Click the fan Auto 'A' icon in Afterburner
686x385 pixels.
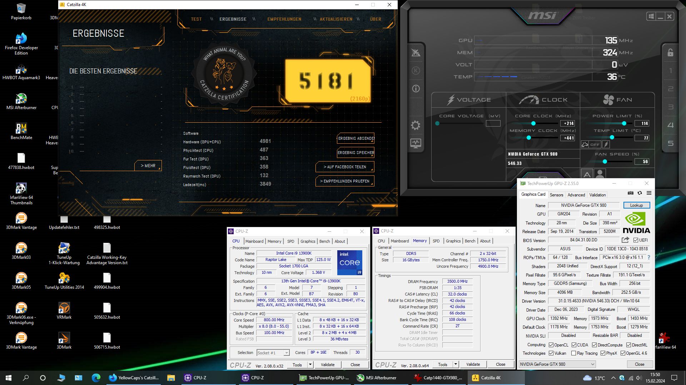[587, 174]
